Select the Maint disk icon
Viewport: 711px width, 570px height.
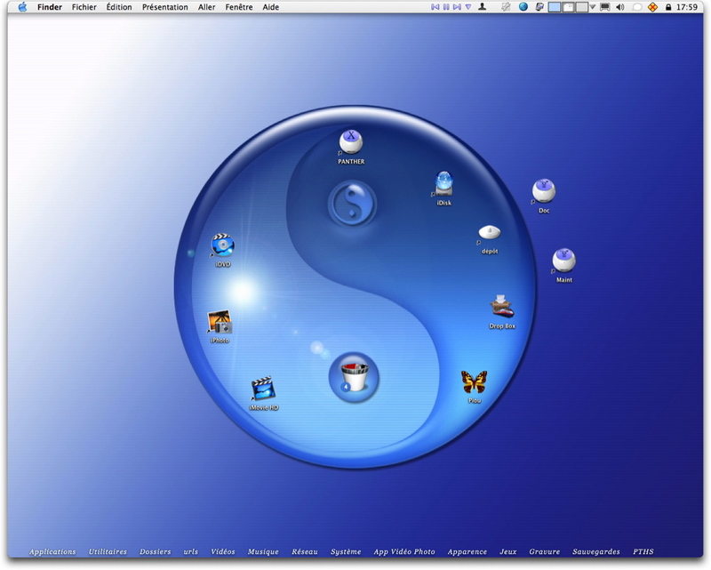563,261
